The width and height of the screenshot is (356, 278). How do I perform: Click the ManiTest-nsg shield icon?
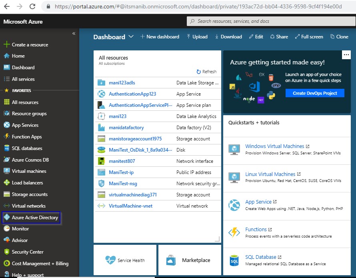(x=101, y=183)
